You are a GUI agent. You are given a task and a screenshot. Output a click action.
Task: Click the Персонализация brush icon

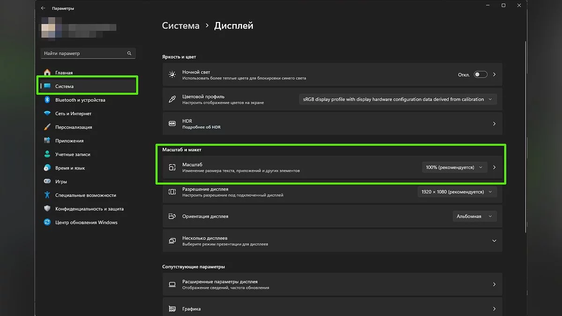(x=47, y=127)
